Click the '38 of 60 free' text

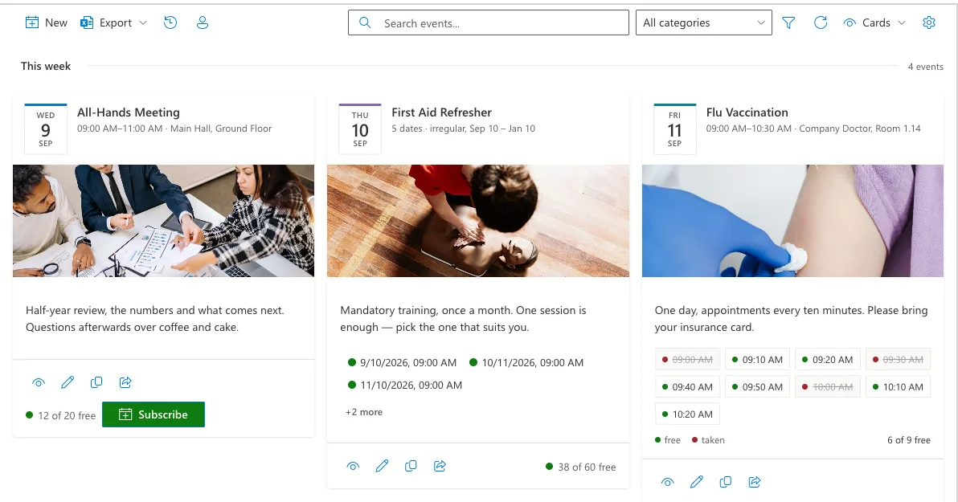[x=587, y=467]
